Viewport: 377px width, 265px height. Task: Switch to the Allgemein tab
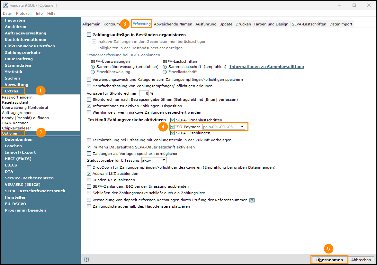(91, 24)
